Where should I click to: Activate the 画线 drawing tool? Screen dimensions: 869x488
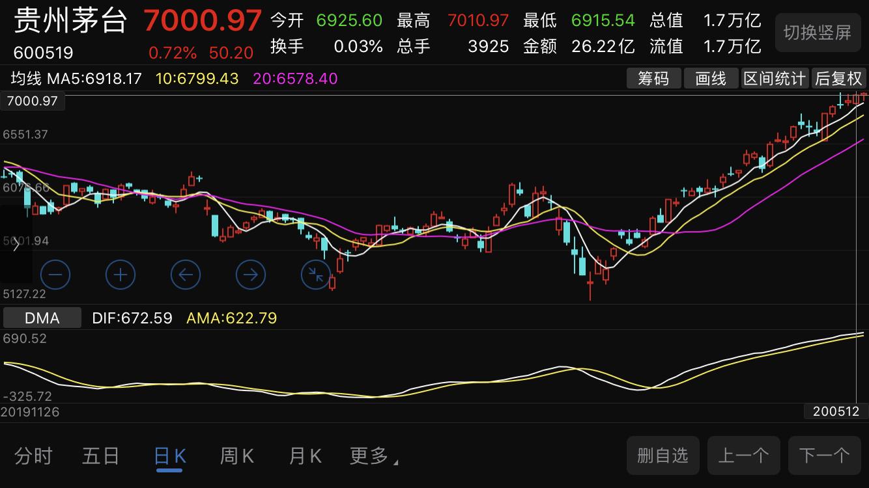pos(711,78)
